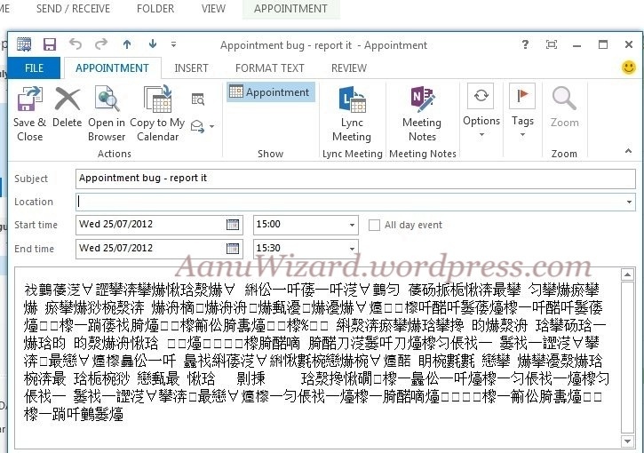Open the FILE menu
The height and width of the screenshot is (453, 644).
pos(34,68)
